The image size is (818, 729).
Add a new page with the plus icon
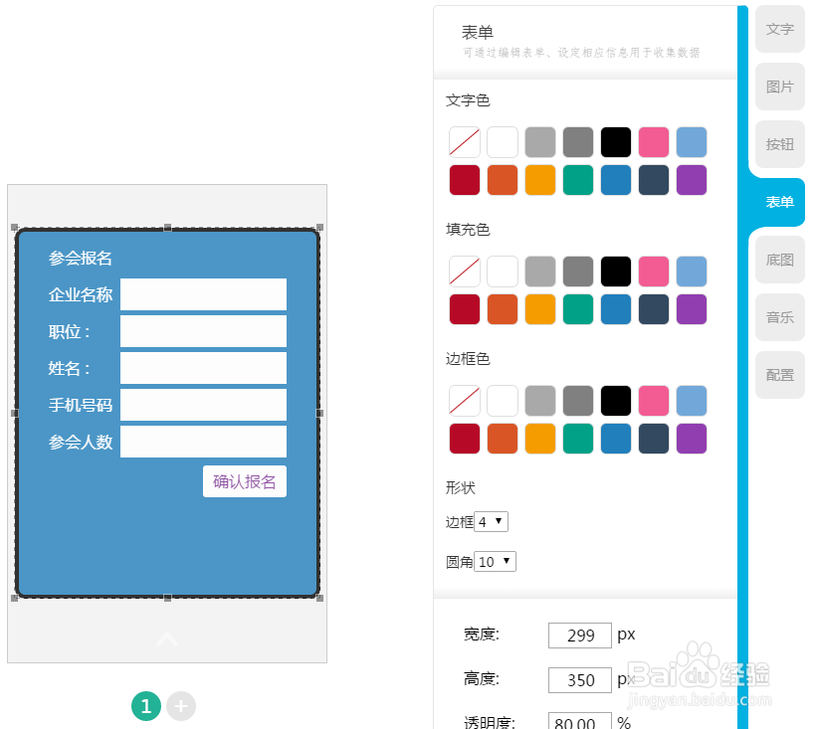tap(181, 706)
